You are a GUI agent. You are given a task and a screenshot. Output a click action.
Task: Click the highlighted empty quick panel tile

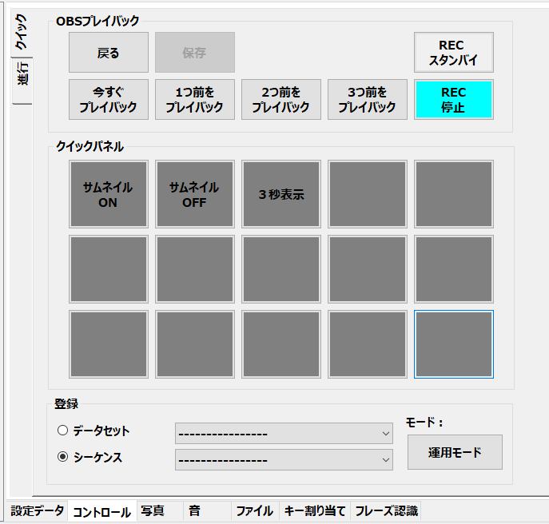pos(453,344)
